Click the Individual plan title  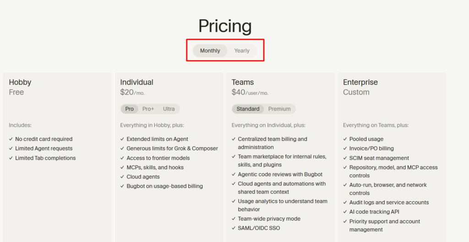coord(136,82)
